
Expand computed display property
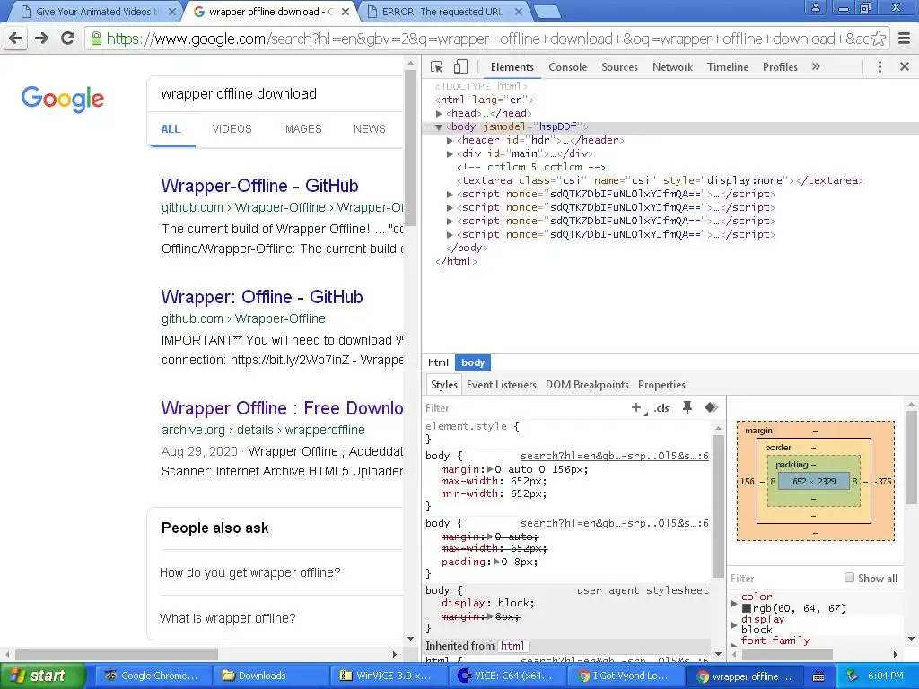point(734,625)
